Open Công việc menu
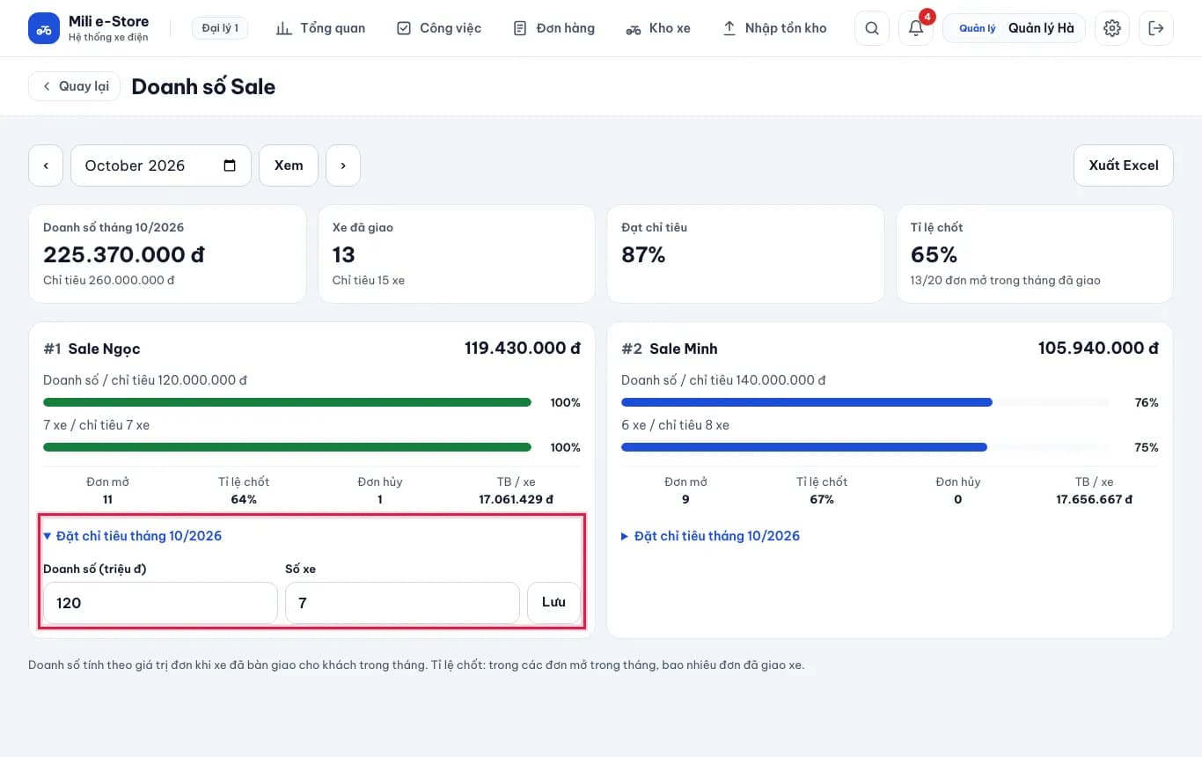This screenshot has height=757, width=1202. 439,28
